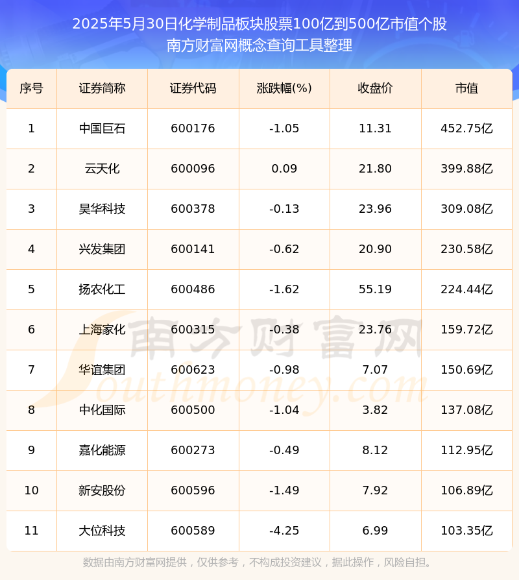Viewport: 519px width, 580px height.
Task: Click closing price 6.99
Action: [375, 531]
